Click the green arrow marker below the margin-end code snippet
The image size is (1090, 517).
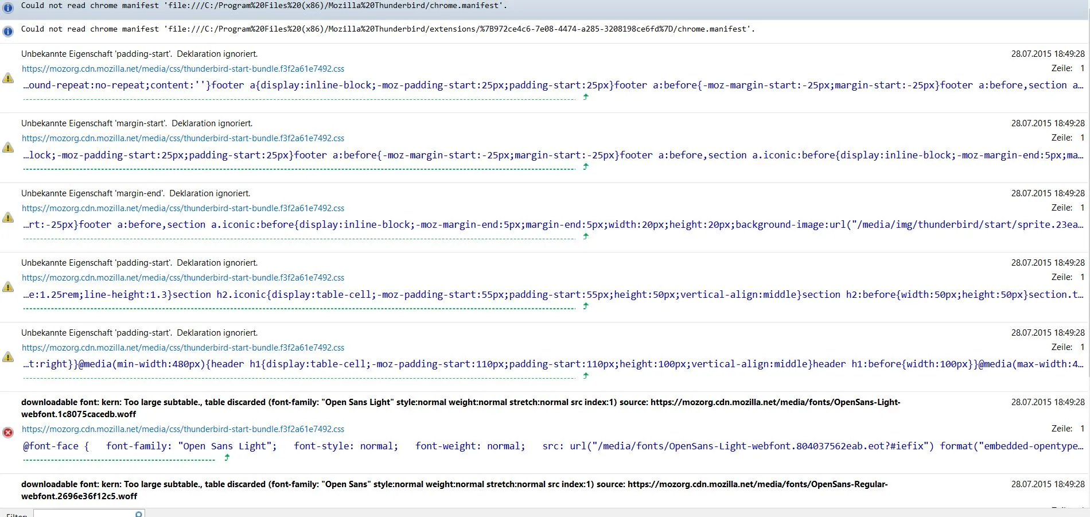click(586, 236)
